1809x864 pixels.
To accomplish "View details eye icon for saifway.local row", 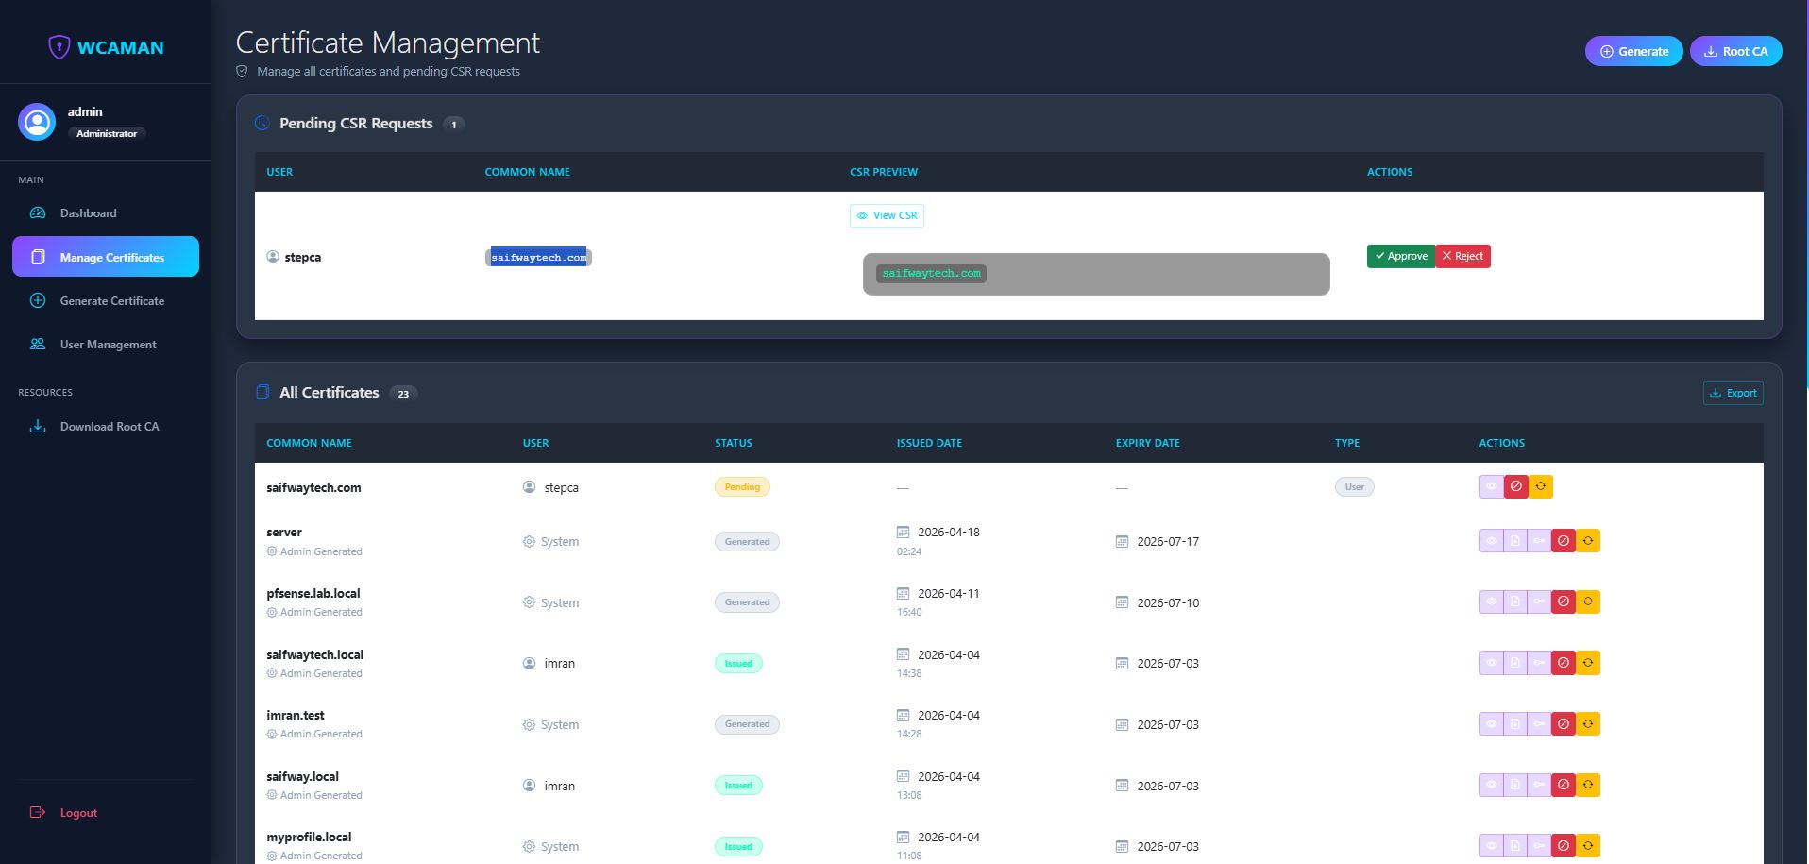I will pyautogui.click(x=1491, y=785).
